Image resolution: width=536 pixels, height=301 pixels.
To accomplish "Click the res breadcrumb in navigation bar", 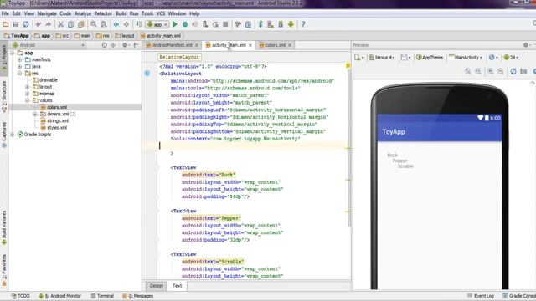I will tap(103, 36).
